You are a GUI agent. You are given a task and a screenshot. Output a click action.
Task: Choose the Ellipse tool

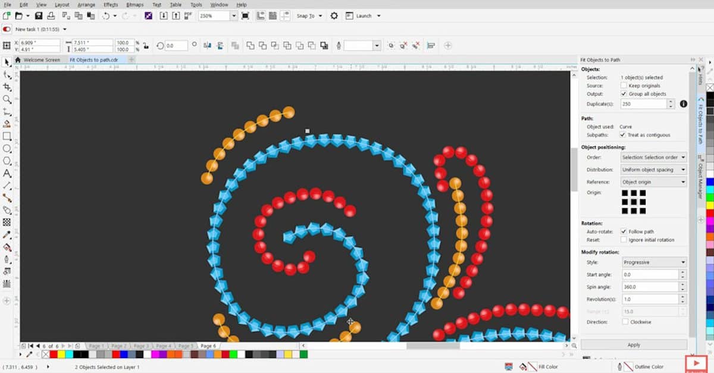7,149
